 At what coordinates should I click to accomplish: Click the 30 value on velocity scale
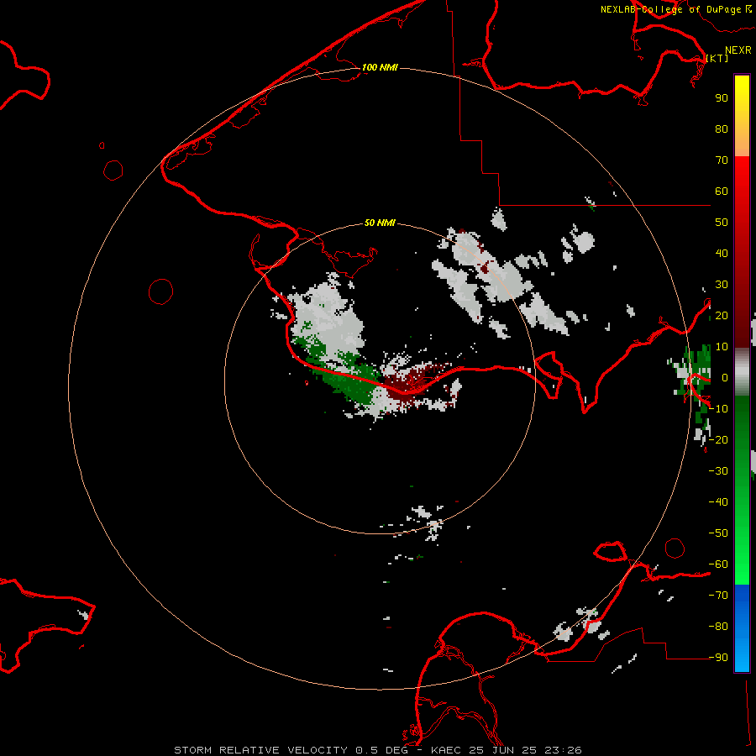(722, 285)
